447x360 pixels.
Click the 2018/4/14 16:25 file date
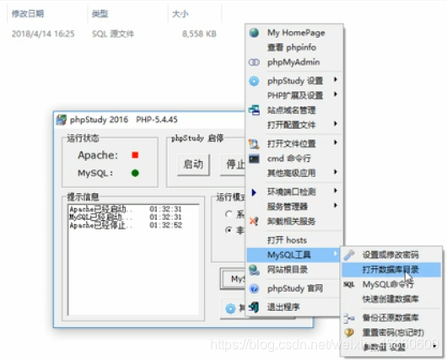43,34
